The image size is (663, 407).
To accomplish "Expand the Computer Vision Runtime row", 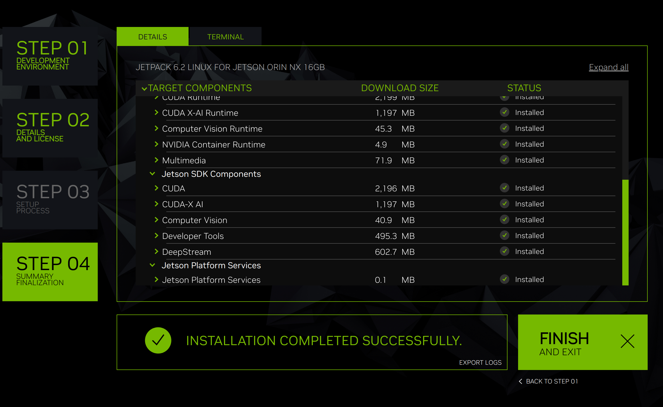I will point(157,128).
